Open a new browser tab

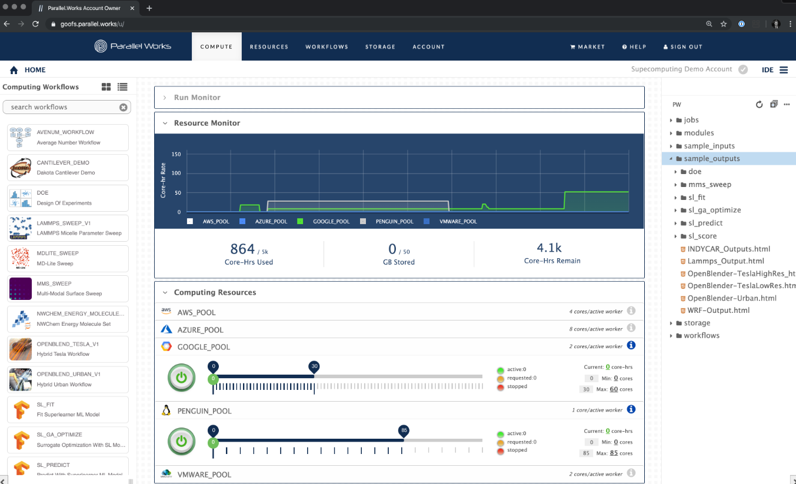(149, 8)
